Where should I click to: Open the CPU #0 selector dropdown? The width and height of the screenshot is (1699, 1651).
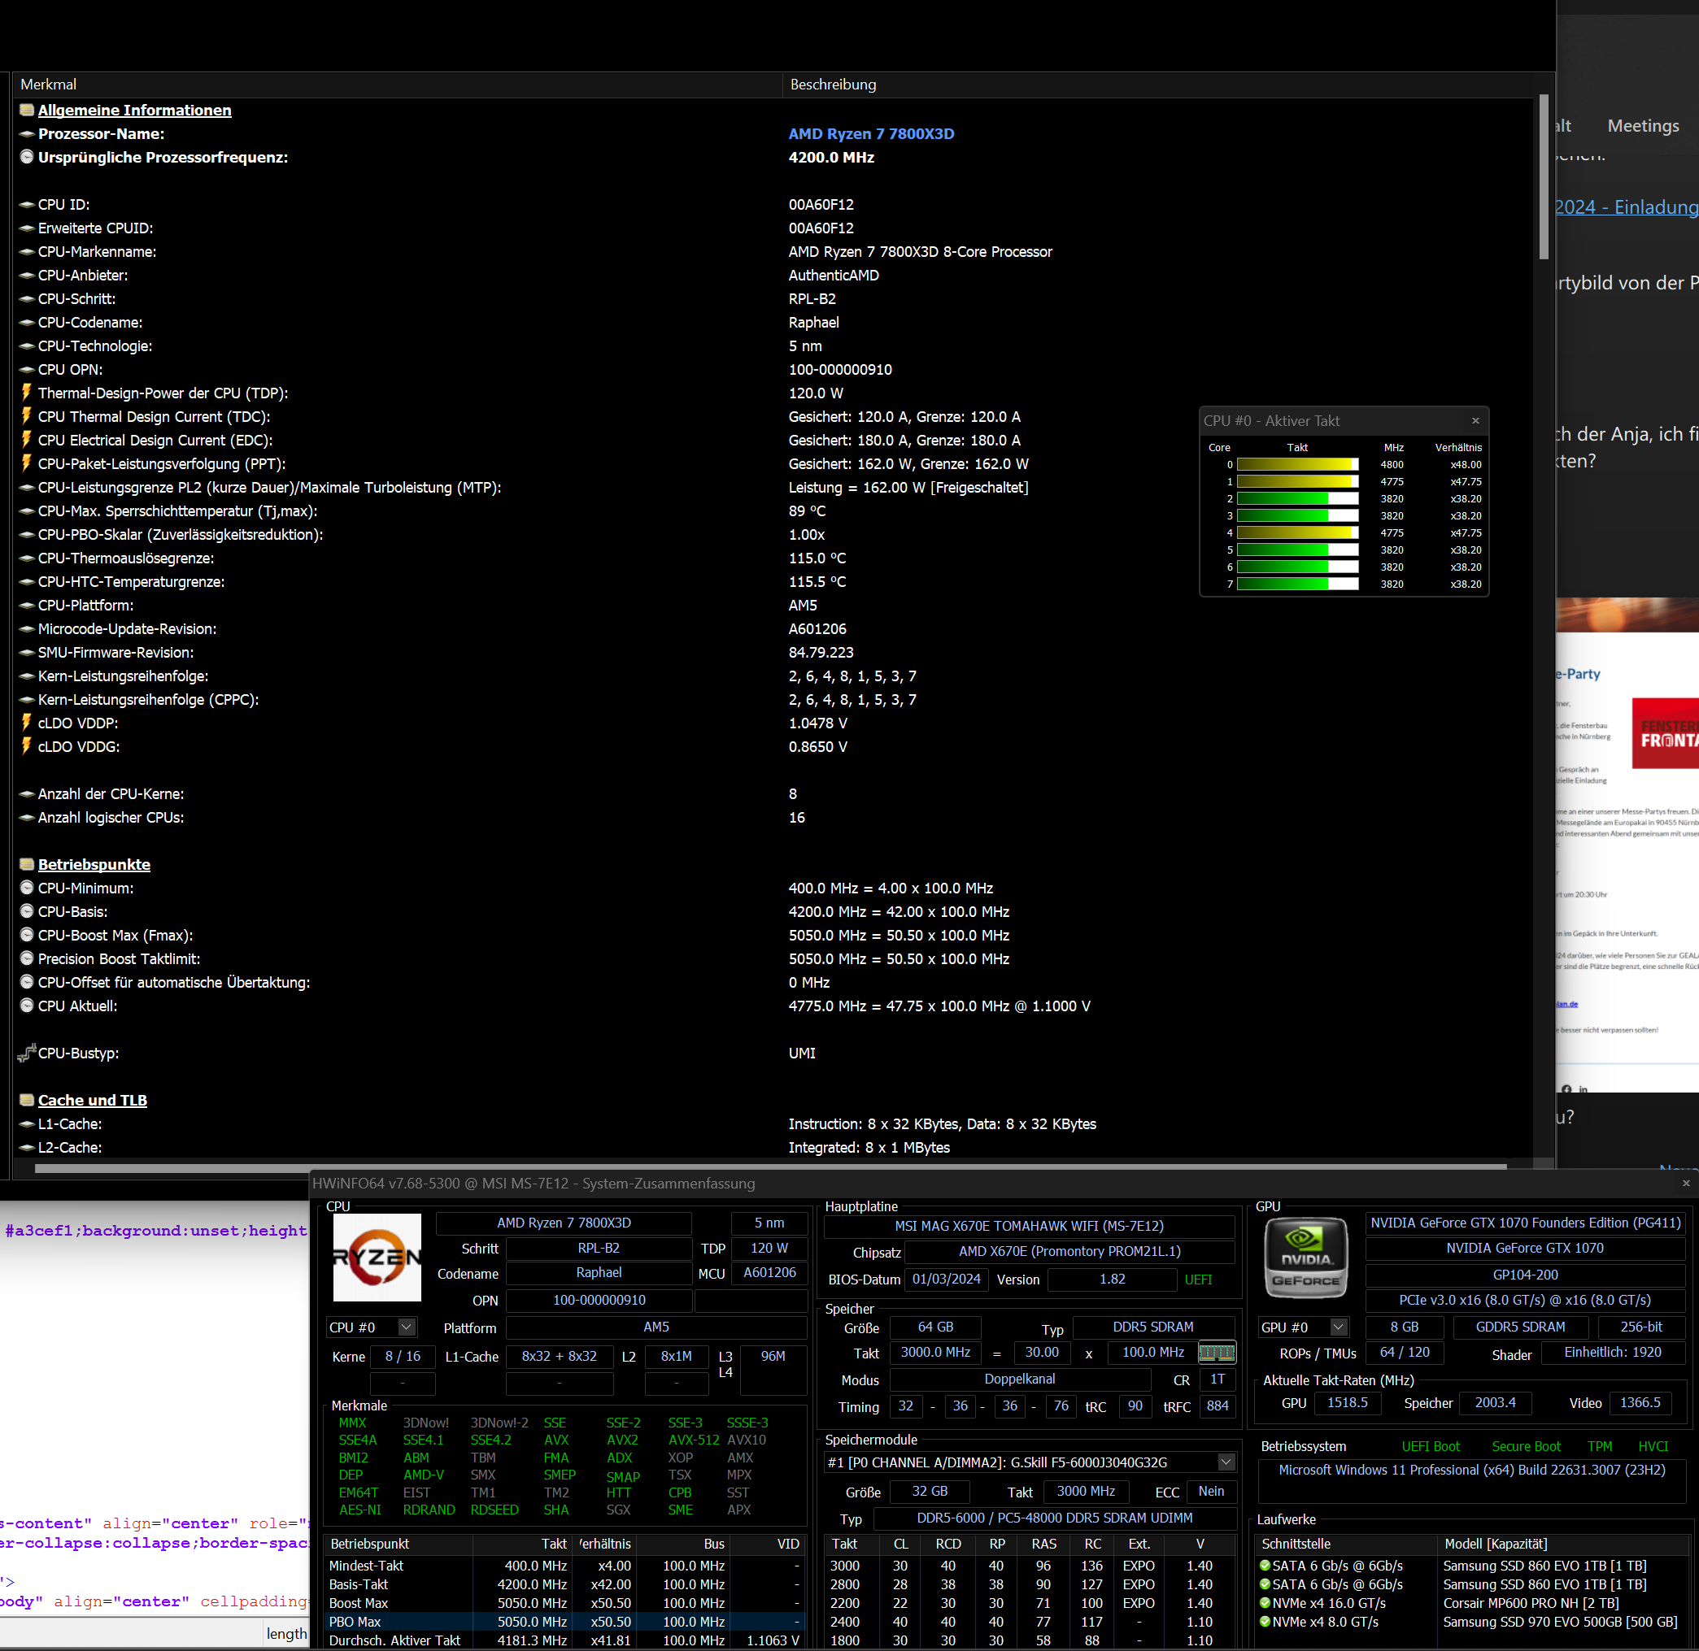[405, 1327]
